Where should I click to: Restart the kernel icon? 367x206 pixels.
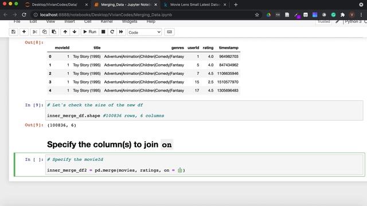click(112, 32)
